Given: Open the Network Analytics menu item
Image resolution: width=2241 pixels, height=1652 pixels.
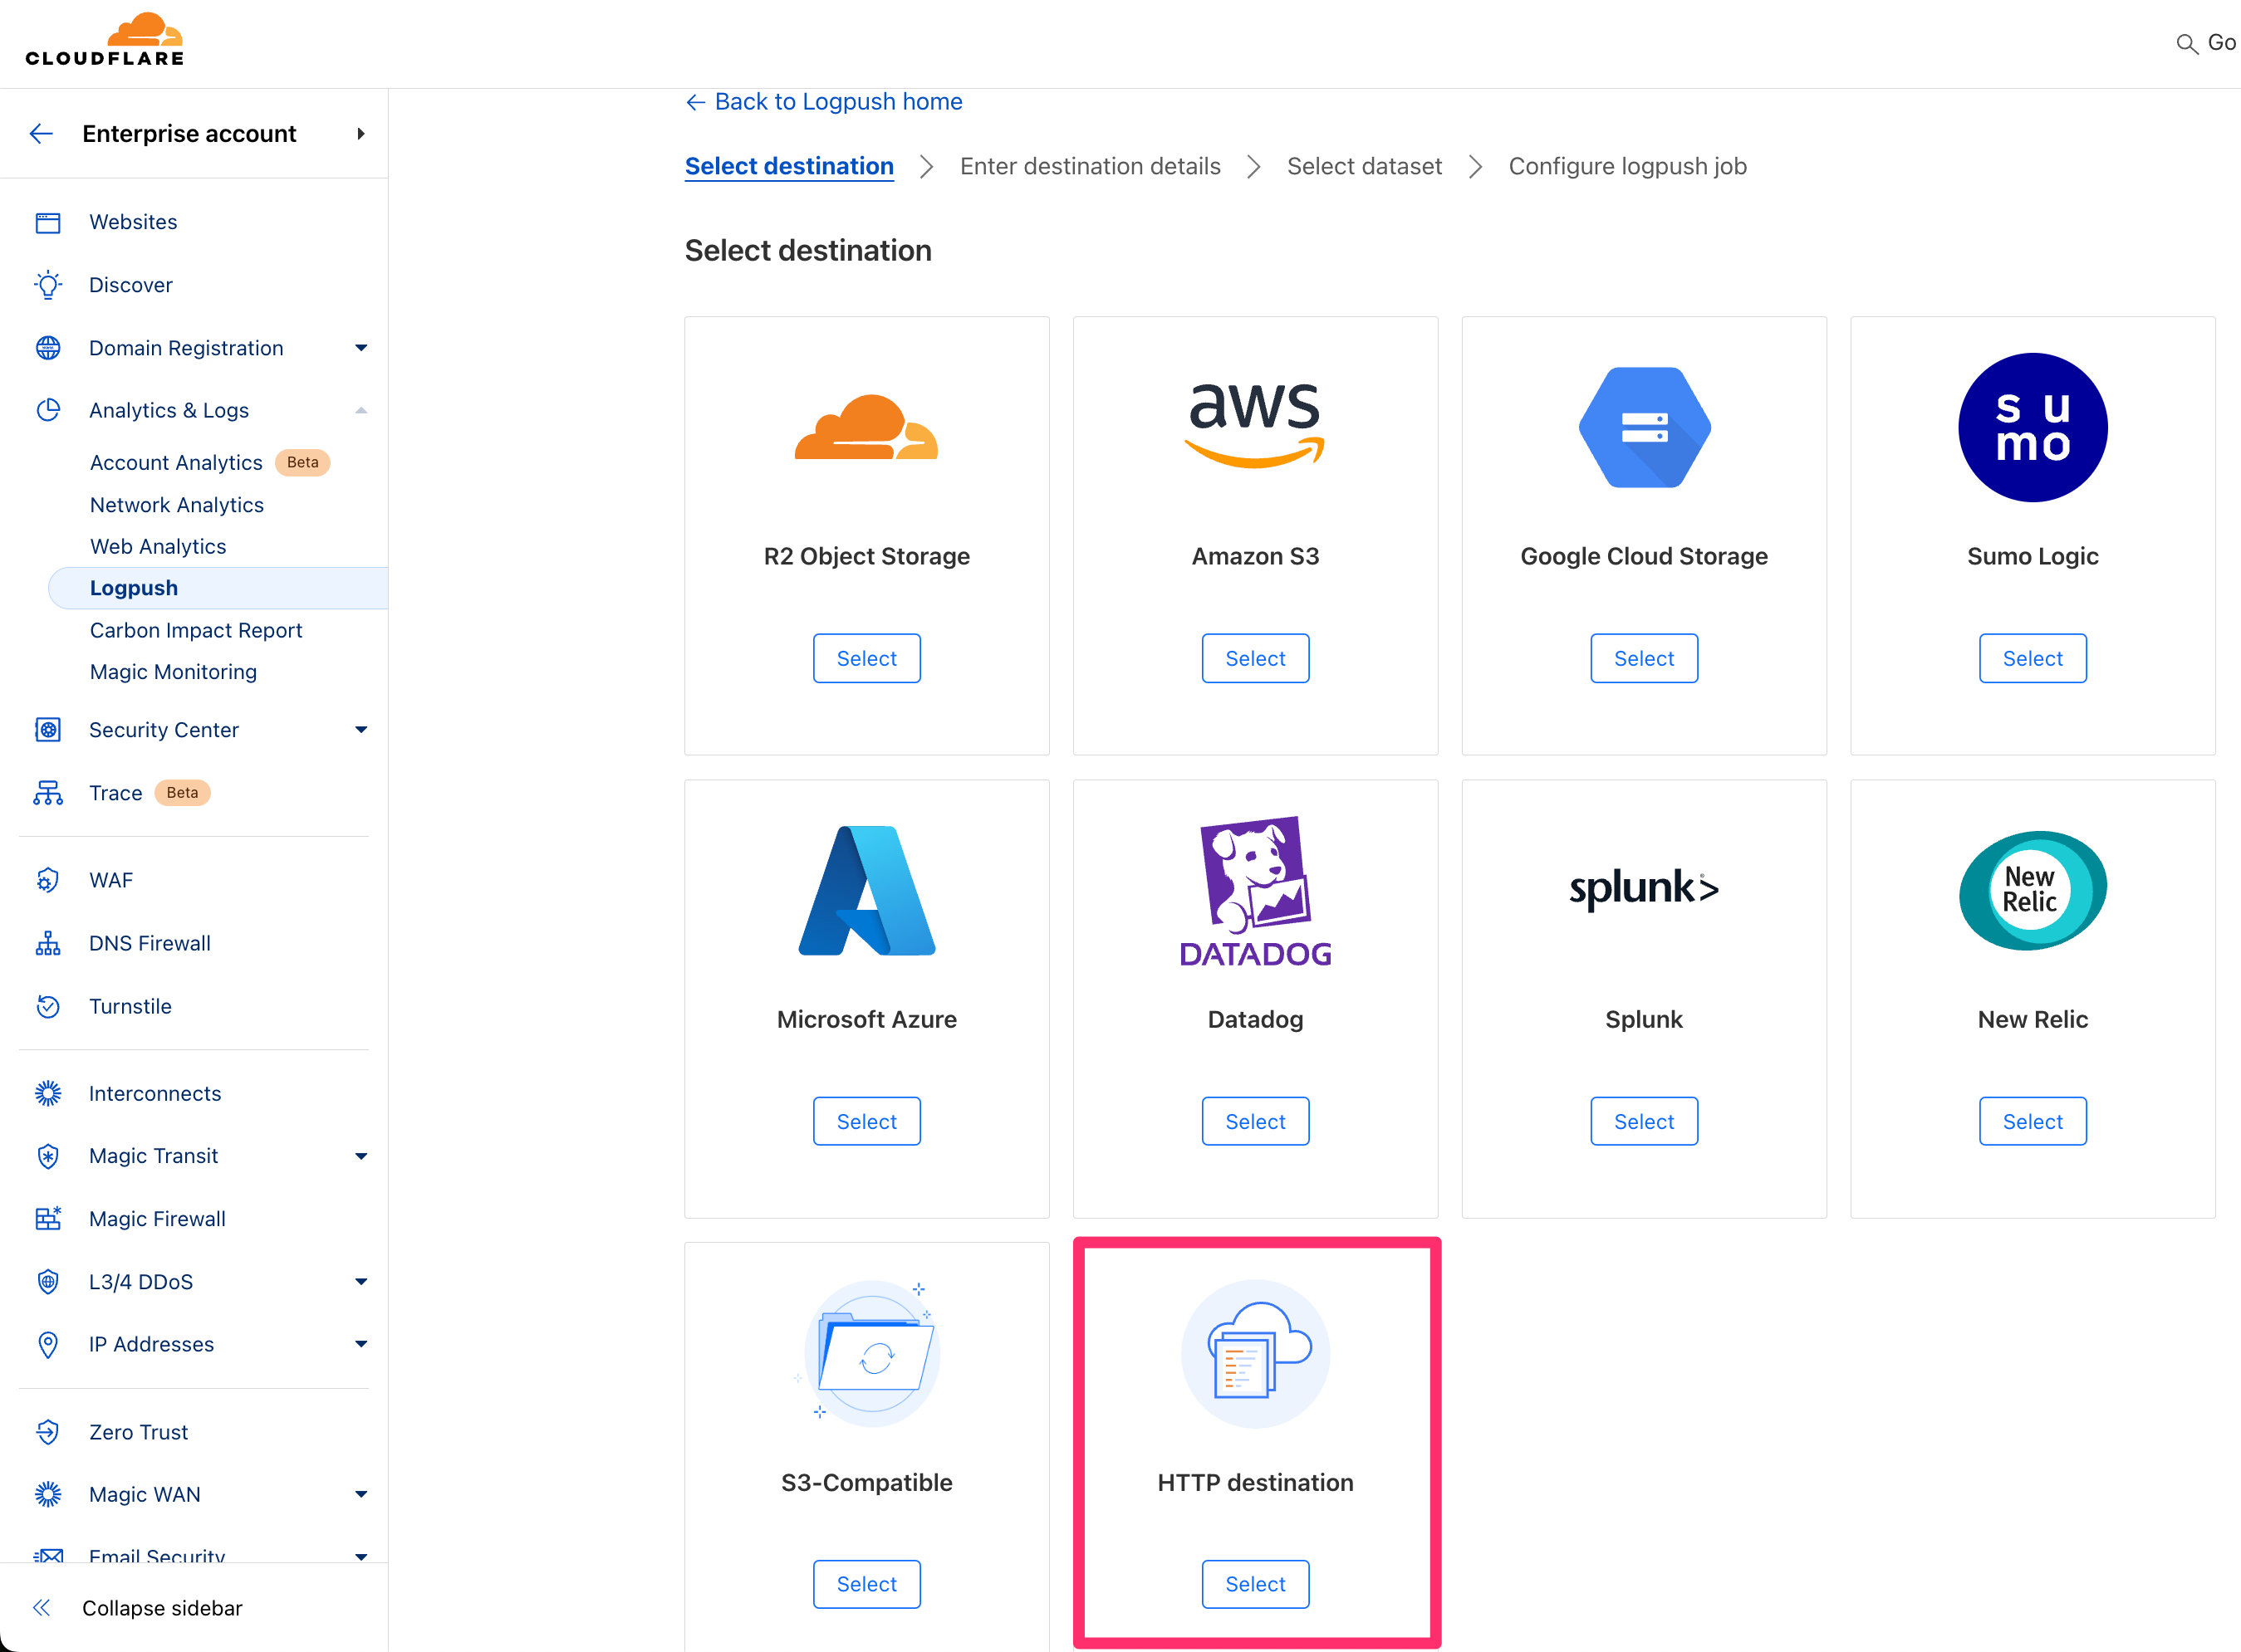Looking at the screenshot, I should coord(176,505).
